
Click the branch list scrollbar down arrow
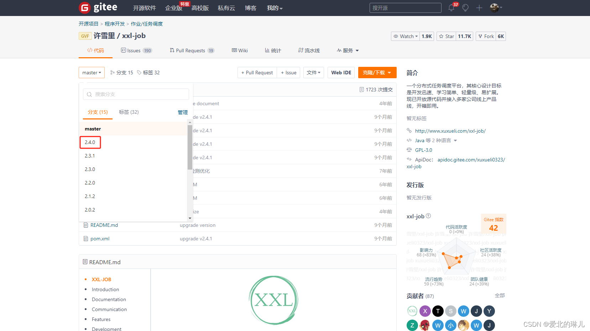(x=190, y=218)
